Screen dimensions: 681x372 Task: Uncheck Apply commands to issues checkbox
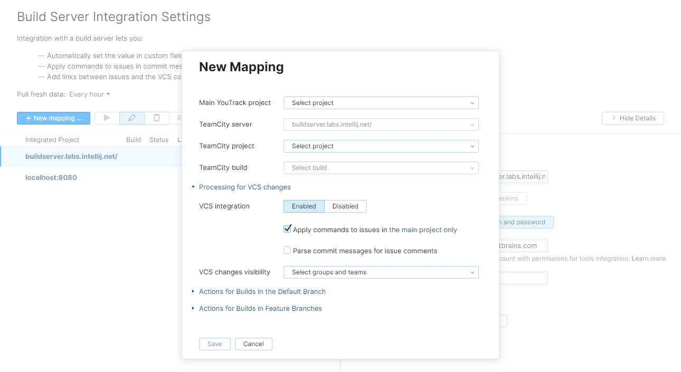coord(287,229)
